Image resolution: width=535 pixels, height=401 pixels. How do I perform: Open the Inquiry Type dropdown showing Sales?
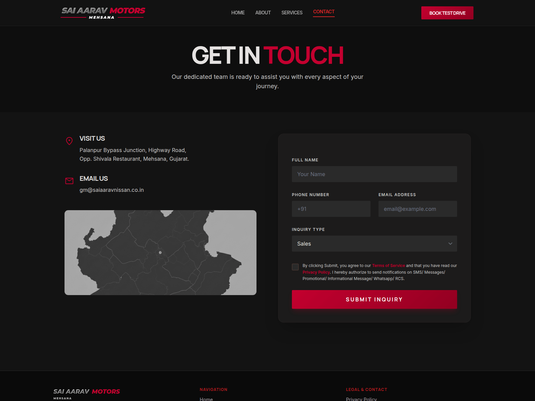pos(374,244)
